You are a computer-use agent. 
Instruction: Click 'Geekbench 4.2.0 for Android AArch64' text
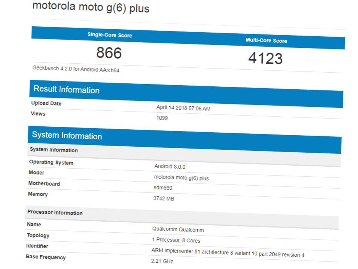76,69
